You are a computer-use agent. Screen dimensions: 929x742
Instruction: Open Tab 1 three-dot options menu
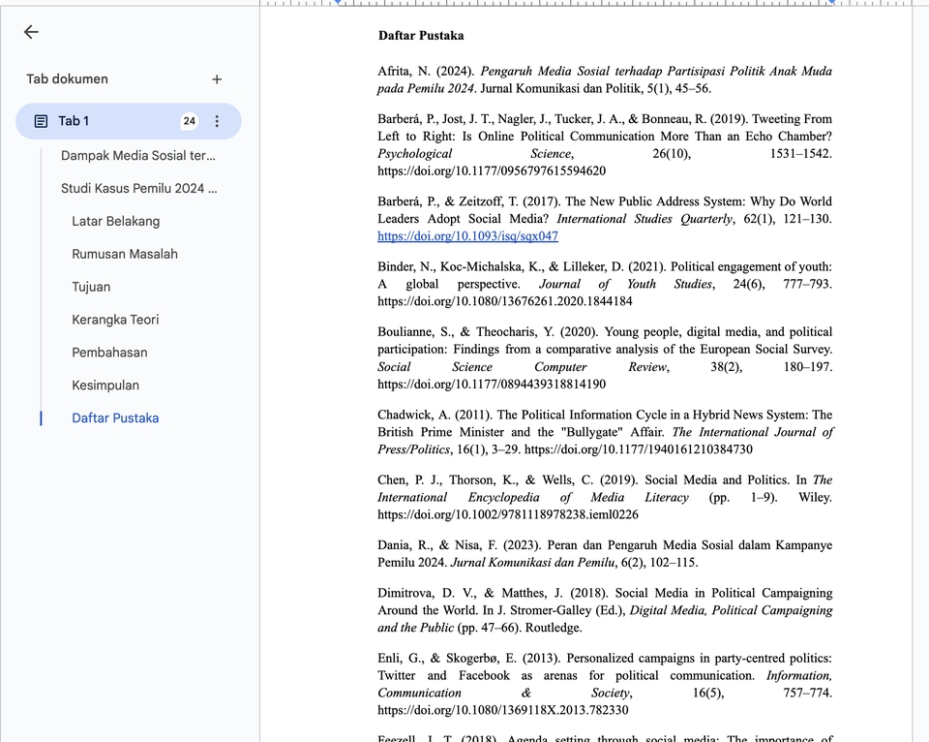tap(217, 121)
